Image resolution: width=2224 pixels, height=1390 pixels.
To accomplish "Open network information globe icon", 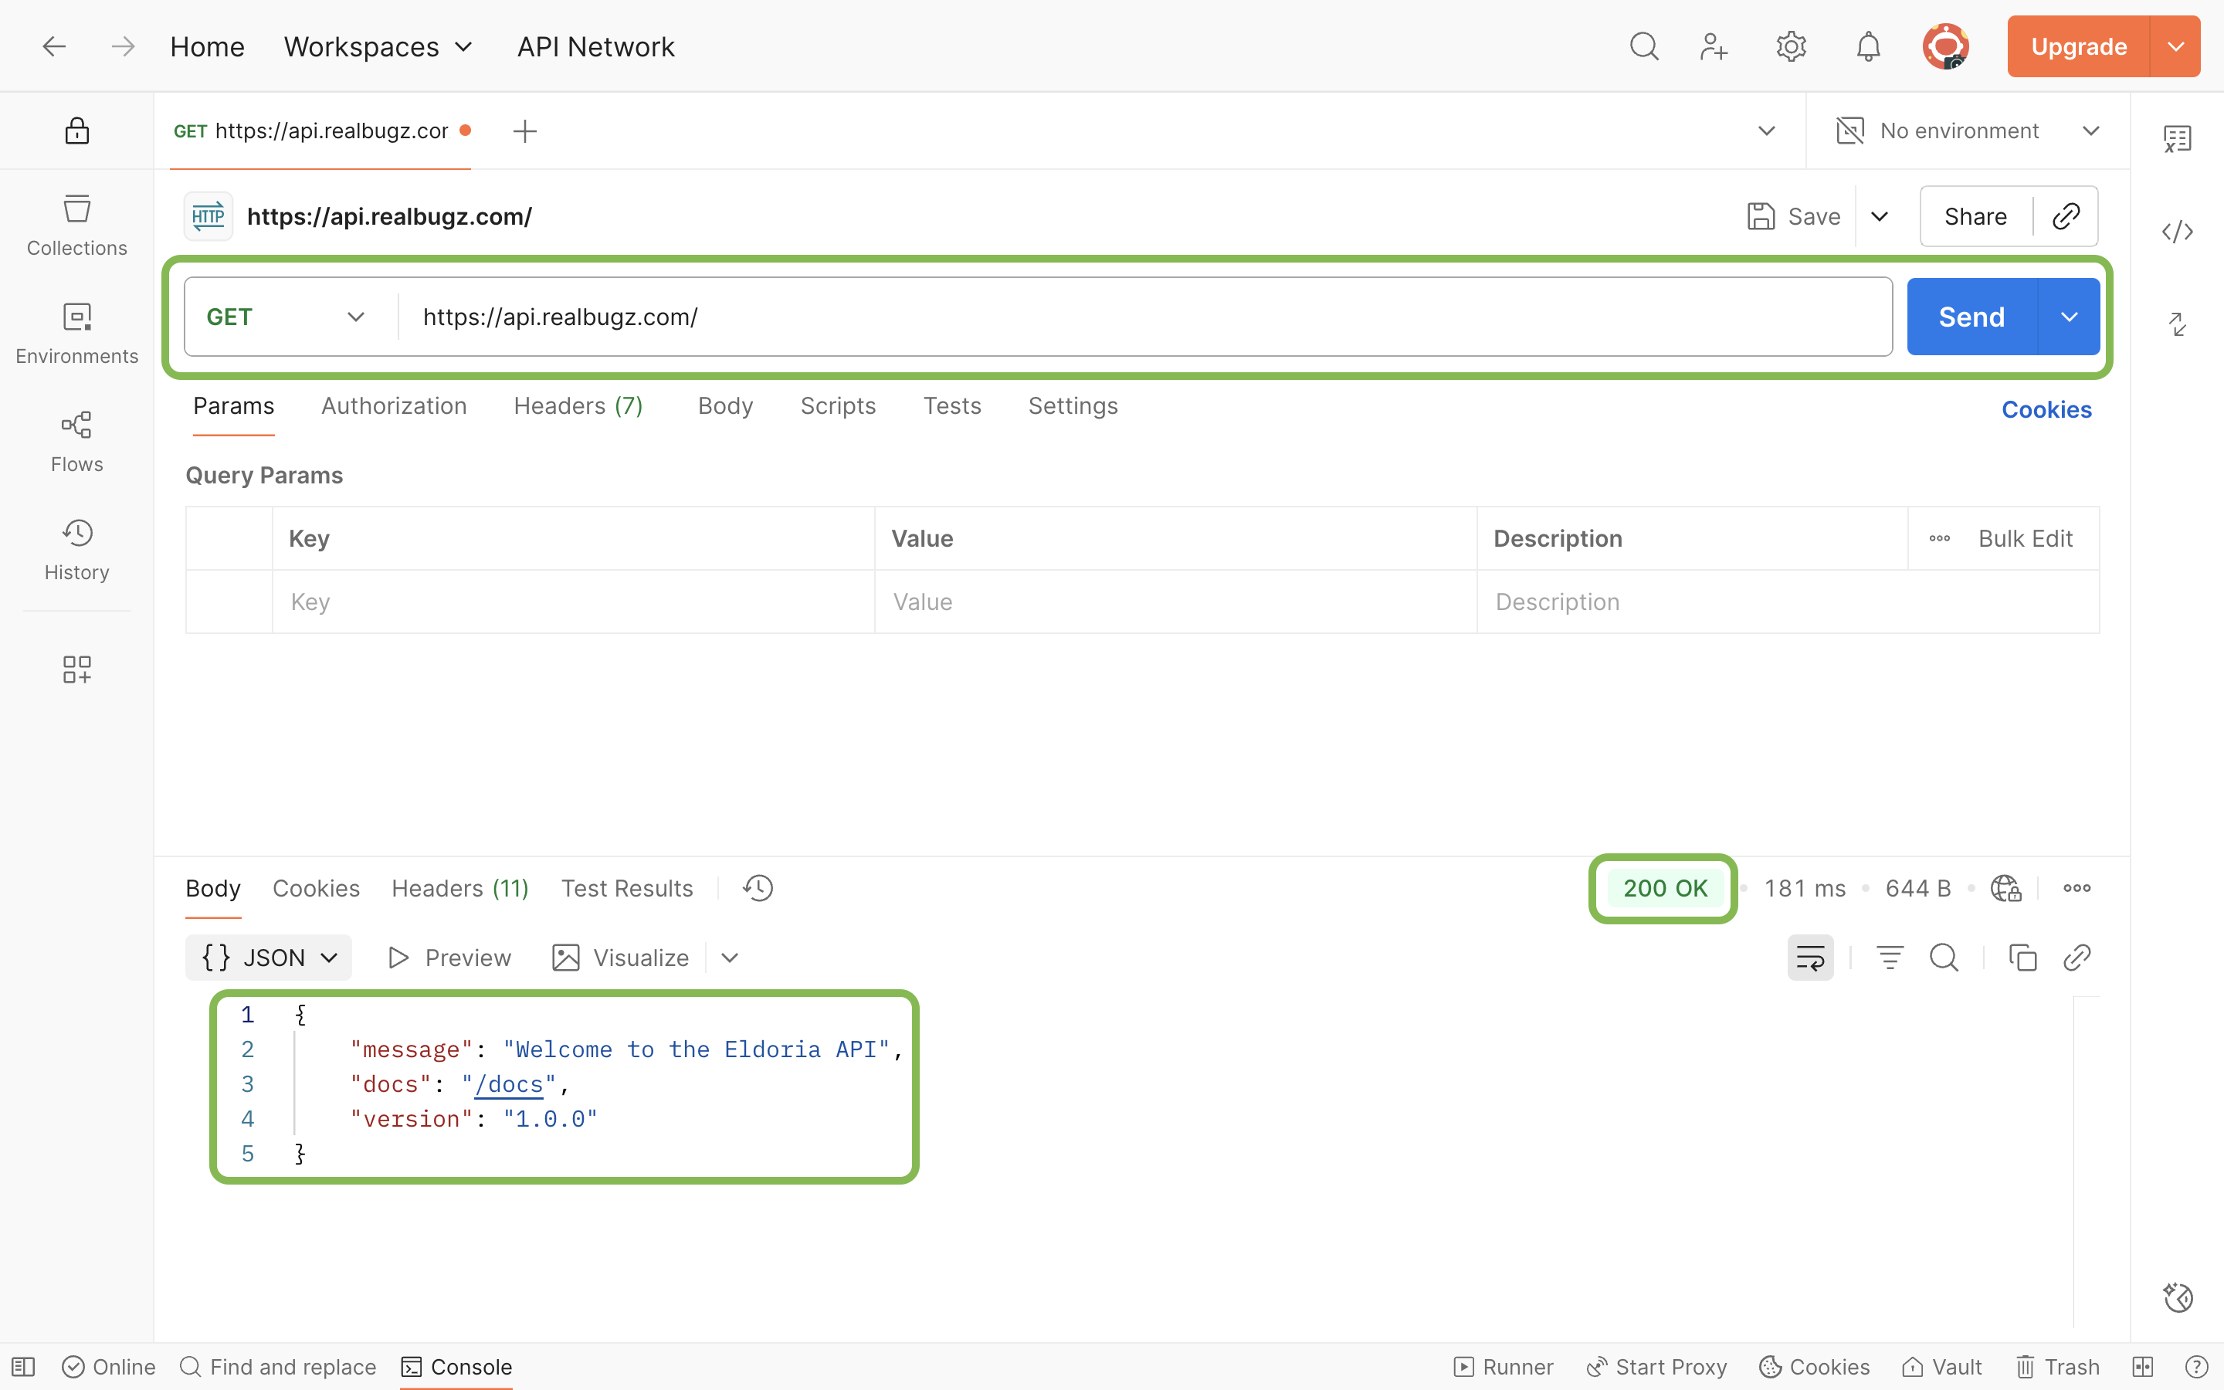I will pyautogui.click(x=2005, y=888).
